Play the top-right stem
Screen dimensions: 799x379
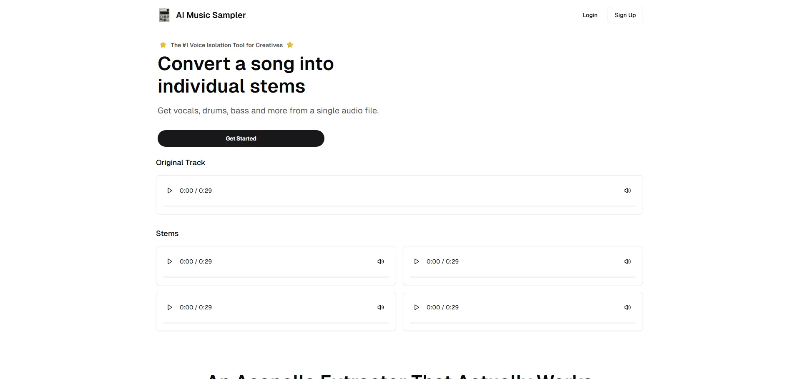[416, 261]
